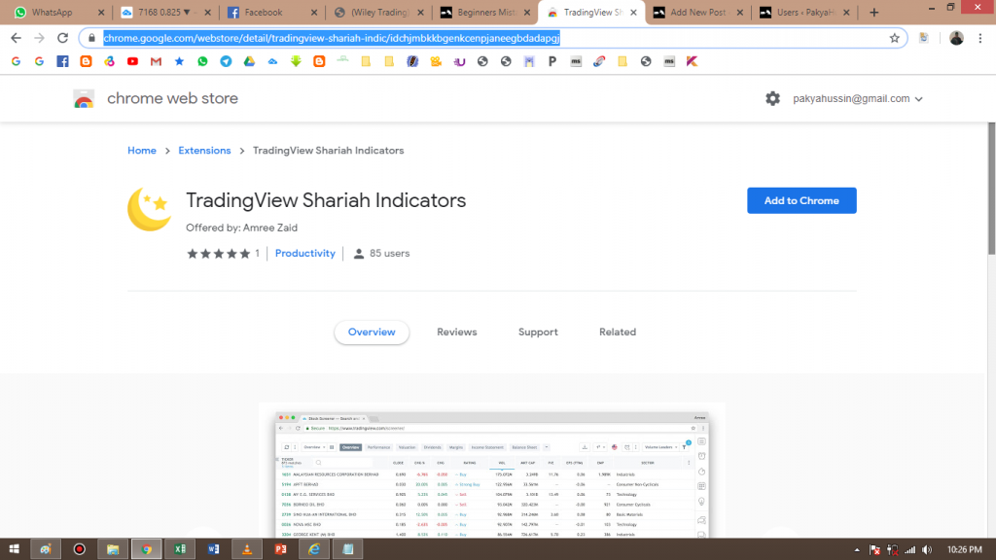Click the browser forward arrow
The height and width of the screenshot is (560, 996).
click(x=39, y=38)
